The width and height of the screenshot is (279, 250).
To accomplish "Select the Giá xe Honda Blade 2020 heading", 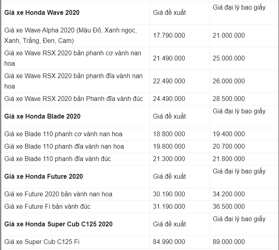I will [42, 116].
